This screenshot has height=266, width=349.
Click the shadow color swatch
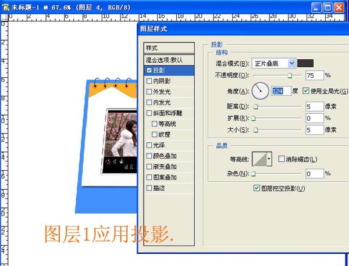(x=305, y=63)
